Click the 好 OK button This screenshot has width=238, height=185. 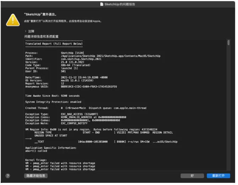[192, 176]
